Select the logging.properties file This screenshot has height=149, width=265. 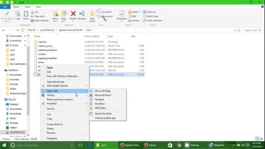pos(47,58)
